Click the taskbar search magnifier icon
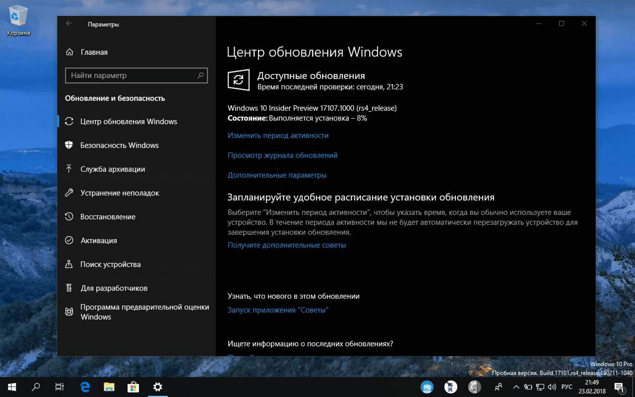Viewport: 635px width, 397px height. click(36, 387)
